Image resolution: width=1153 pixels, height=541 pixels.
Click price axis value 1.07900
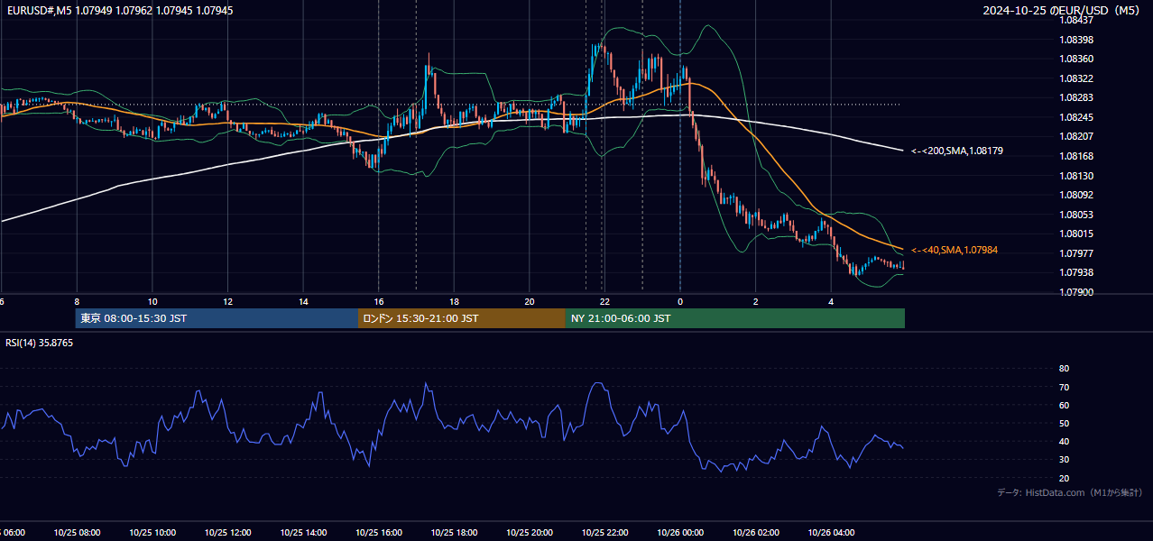1075,292
